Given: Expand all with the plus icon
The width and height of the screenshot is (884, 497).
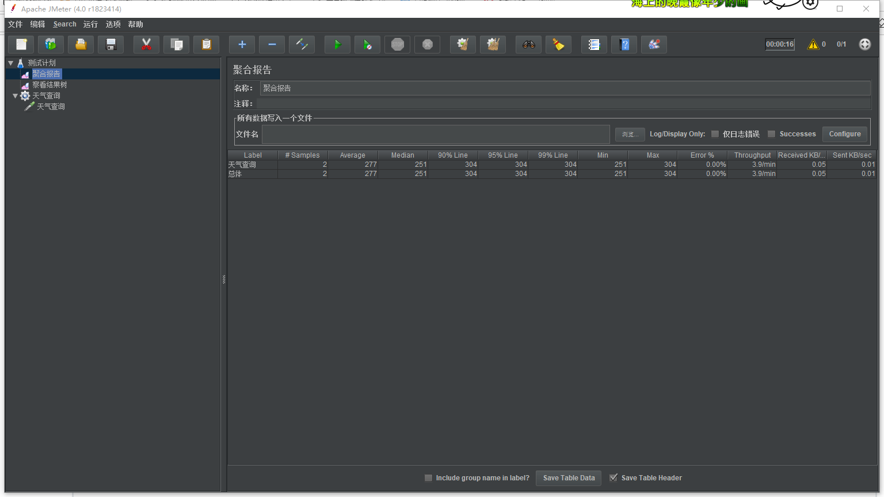Looking at the screenshot, I should click(242, 44).
